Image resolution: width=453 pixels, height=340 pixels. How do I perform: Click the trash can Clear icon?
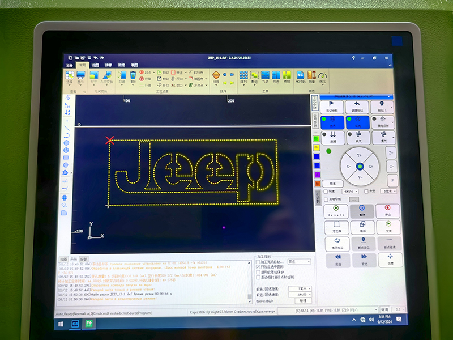point(133,78)
